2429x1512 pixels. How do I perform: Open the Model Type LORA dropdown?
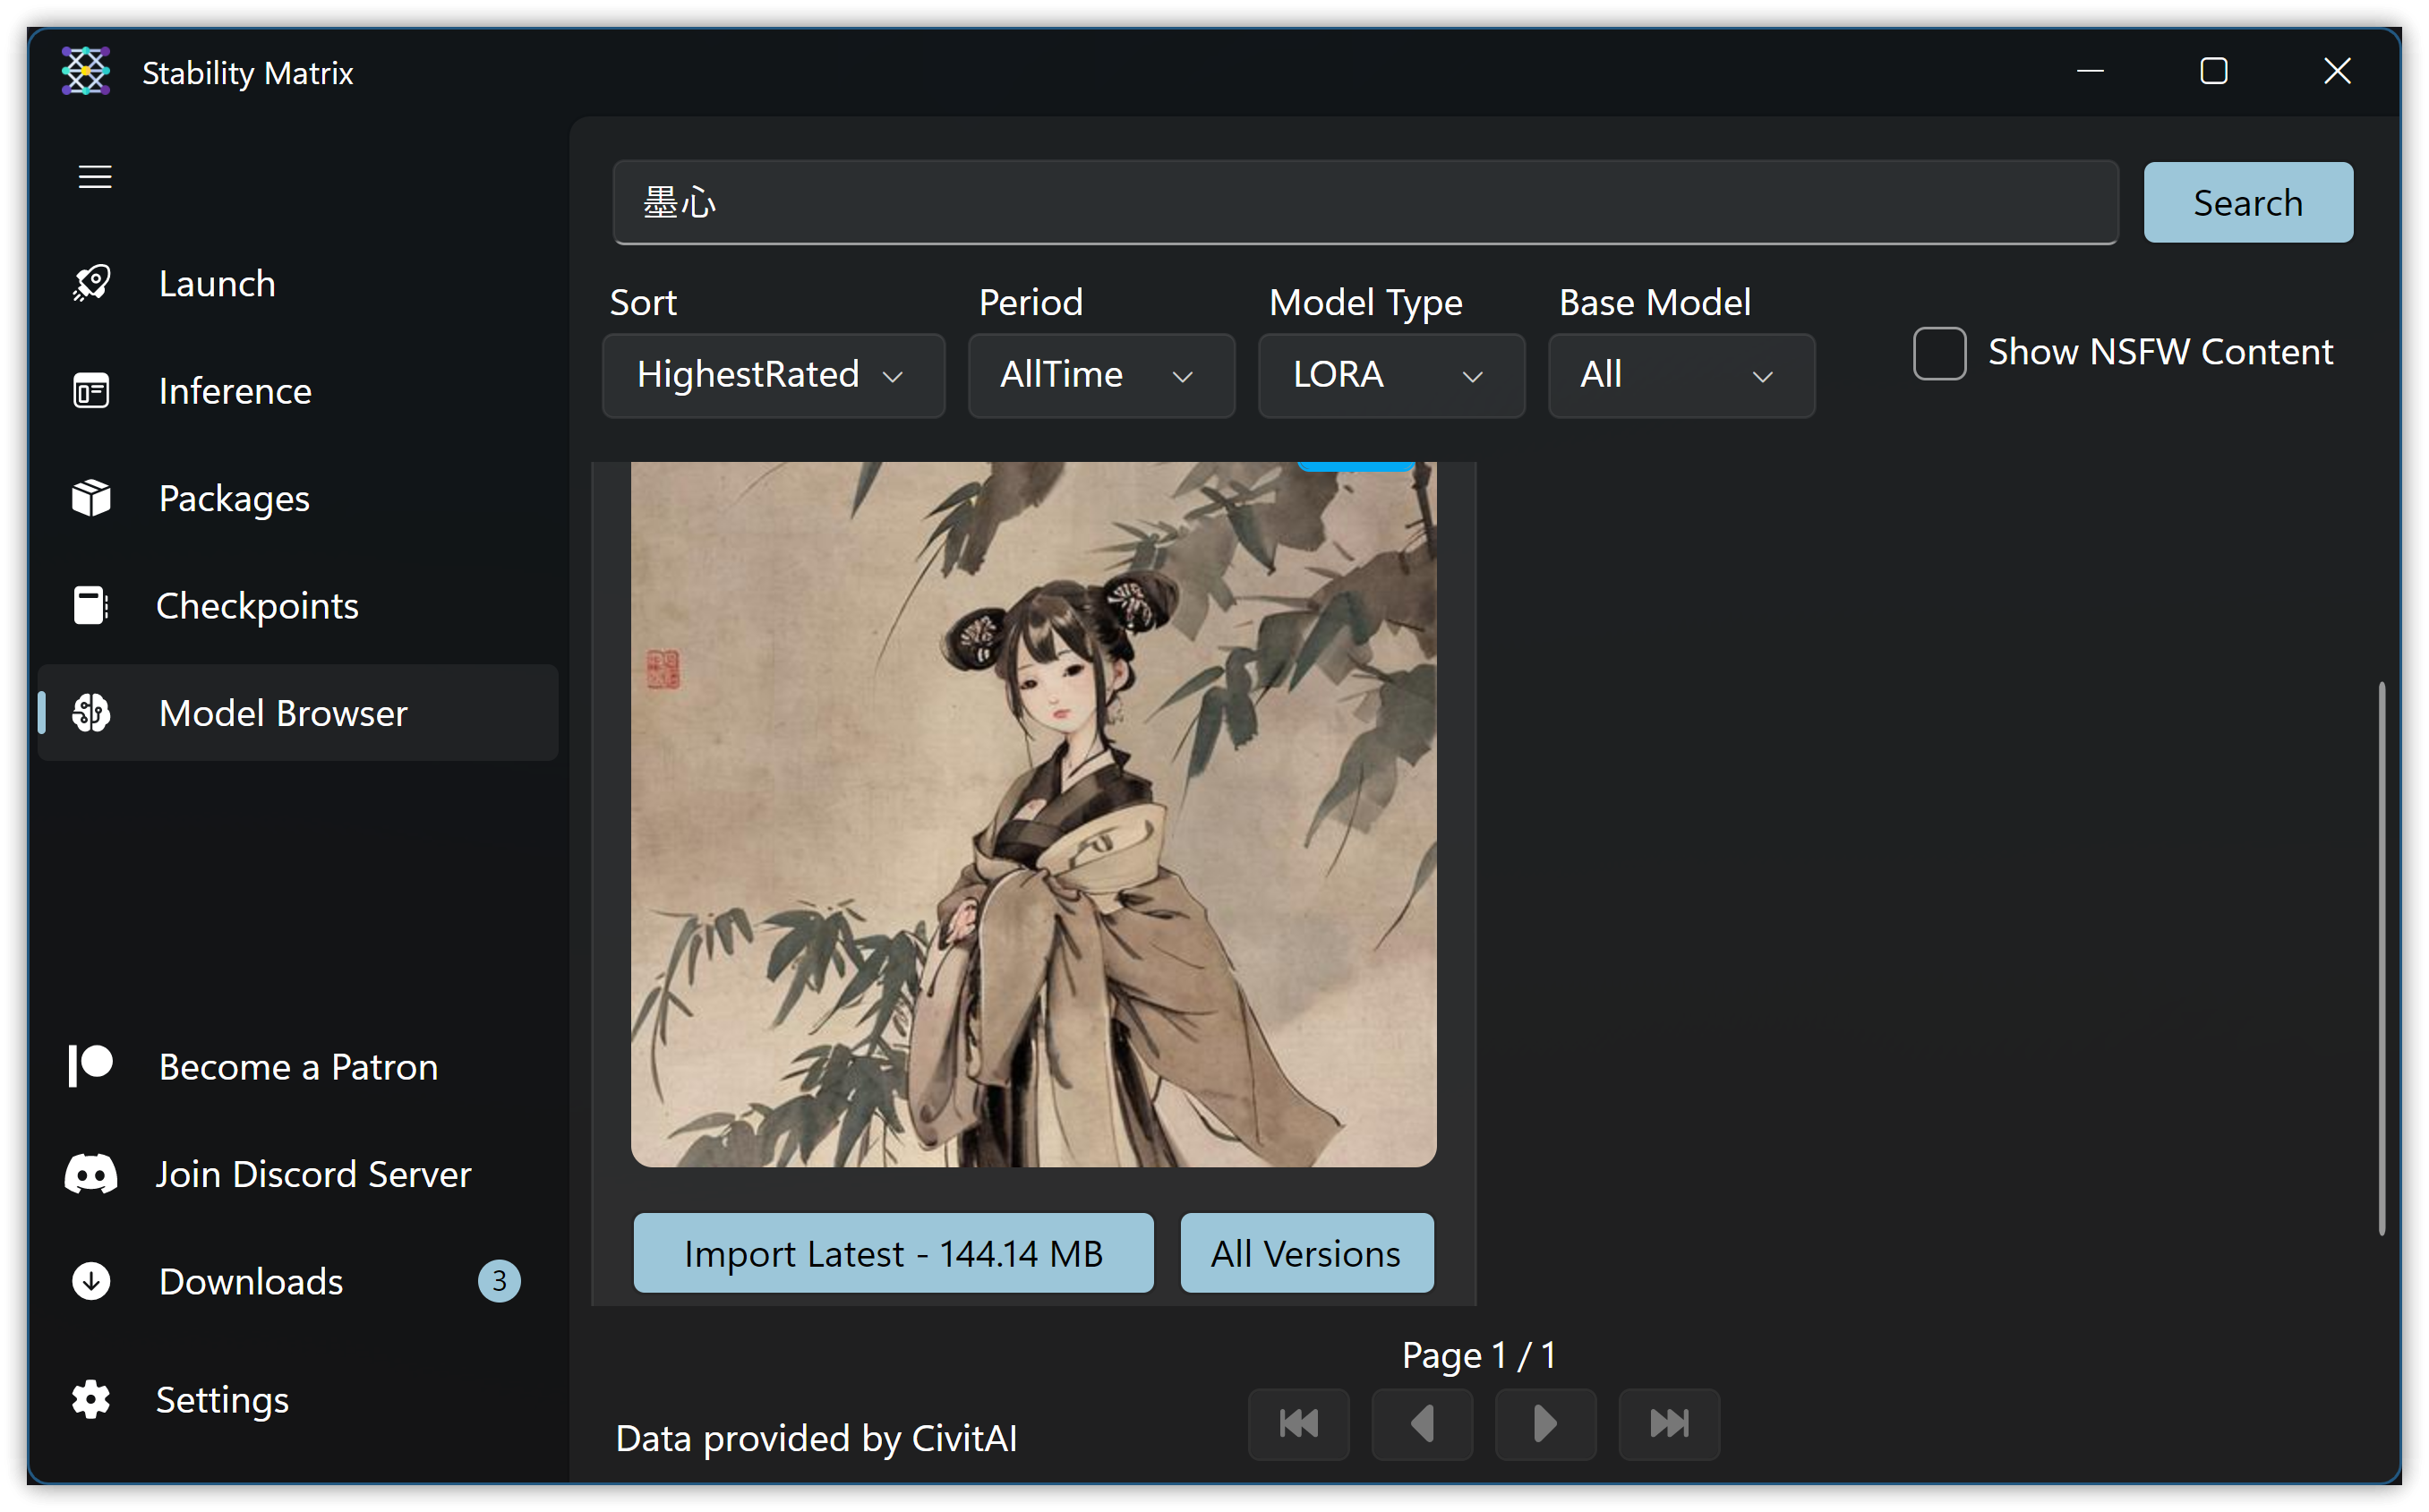(x=1390, y=375)
